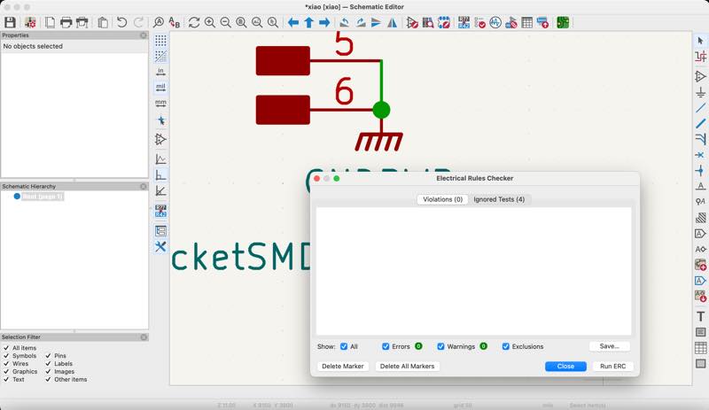This screenshot has width=709, height=410.
Task: Activate zoom to selection
Action: [273, 22]
